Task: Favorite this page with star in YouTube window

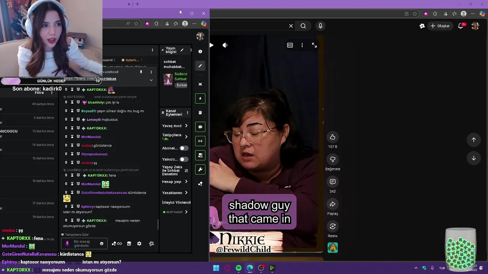Action: click(x=415, y=14)
